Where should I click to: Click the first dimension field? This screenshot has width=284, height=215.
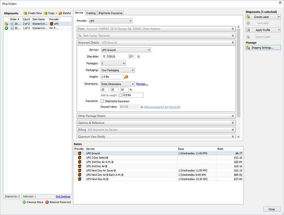tap(105, 90)
